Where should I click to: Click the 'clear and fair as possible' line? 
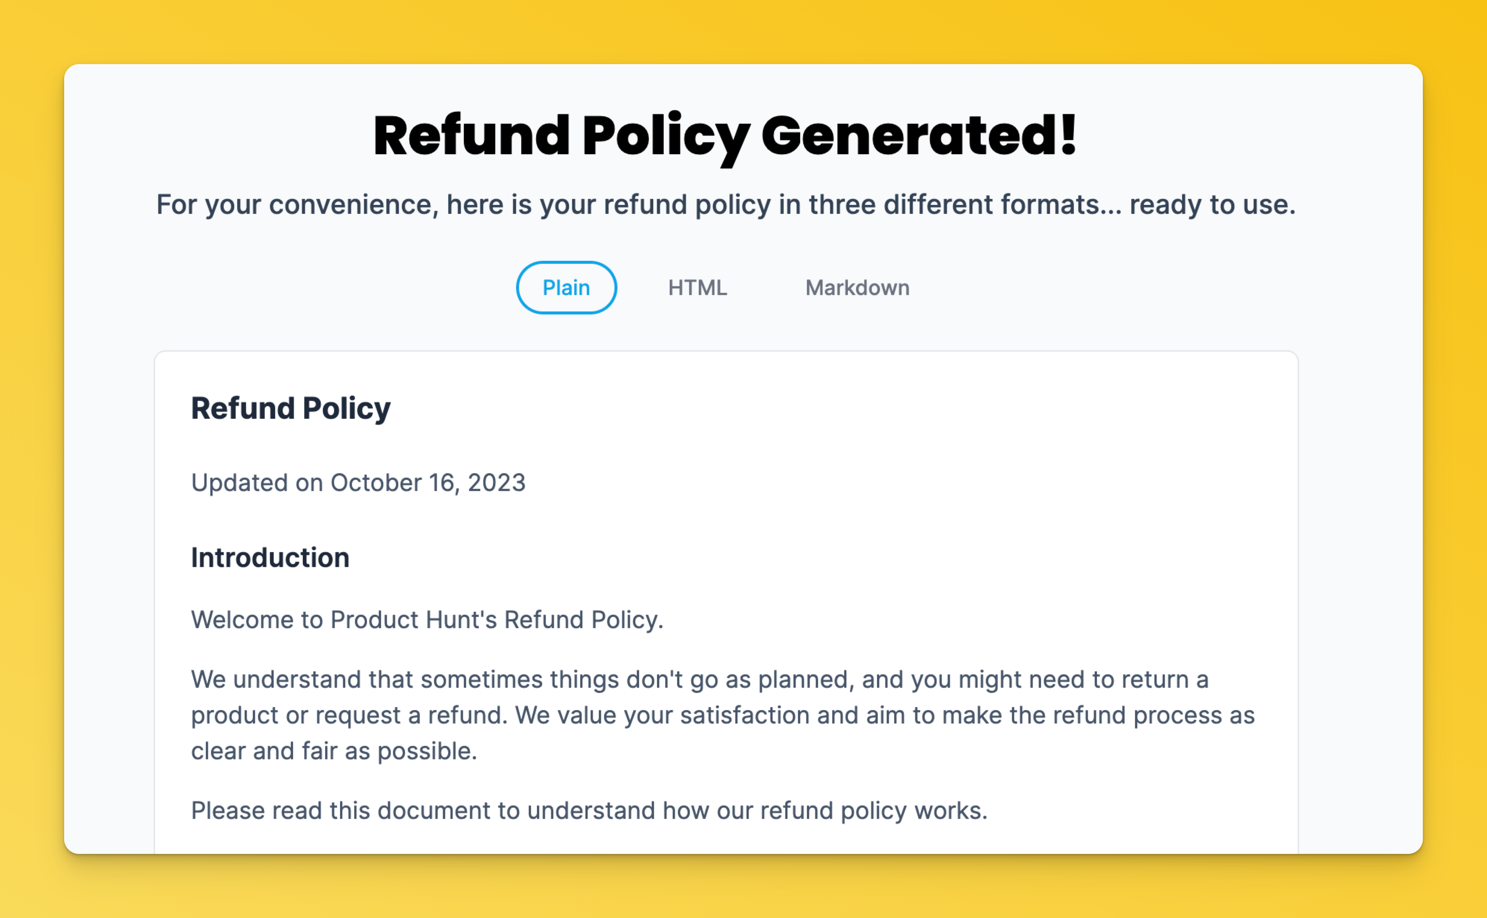click(334, 751)
